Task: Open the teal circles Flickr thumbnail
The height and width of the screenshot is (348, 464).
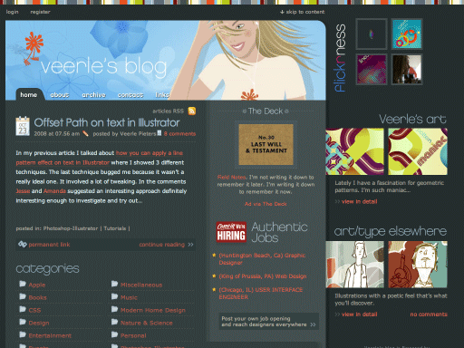Action: click(x=407, y=34)
